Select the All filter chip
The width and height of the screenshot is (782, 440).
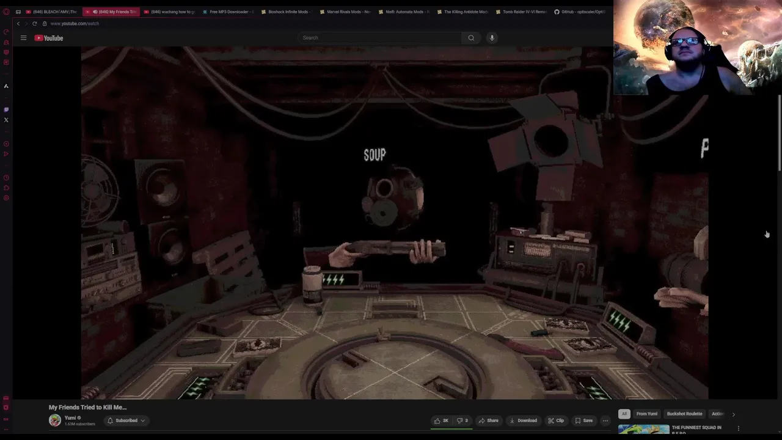tap(624, 414)
